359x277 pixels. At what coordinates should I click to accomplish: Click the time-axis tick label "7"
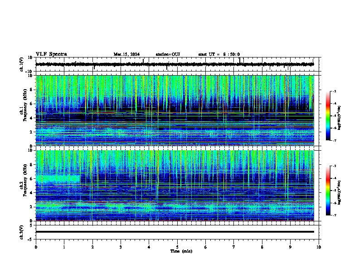(234, 247)
